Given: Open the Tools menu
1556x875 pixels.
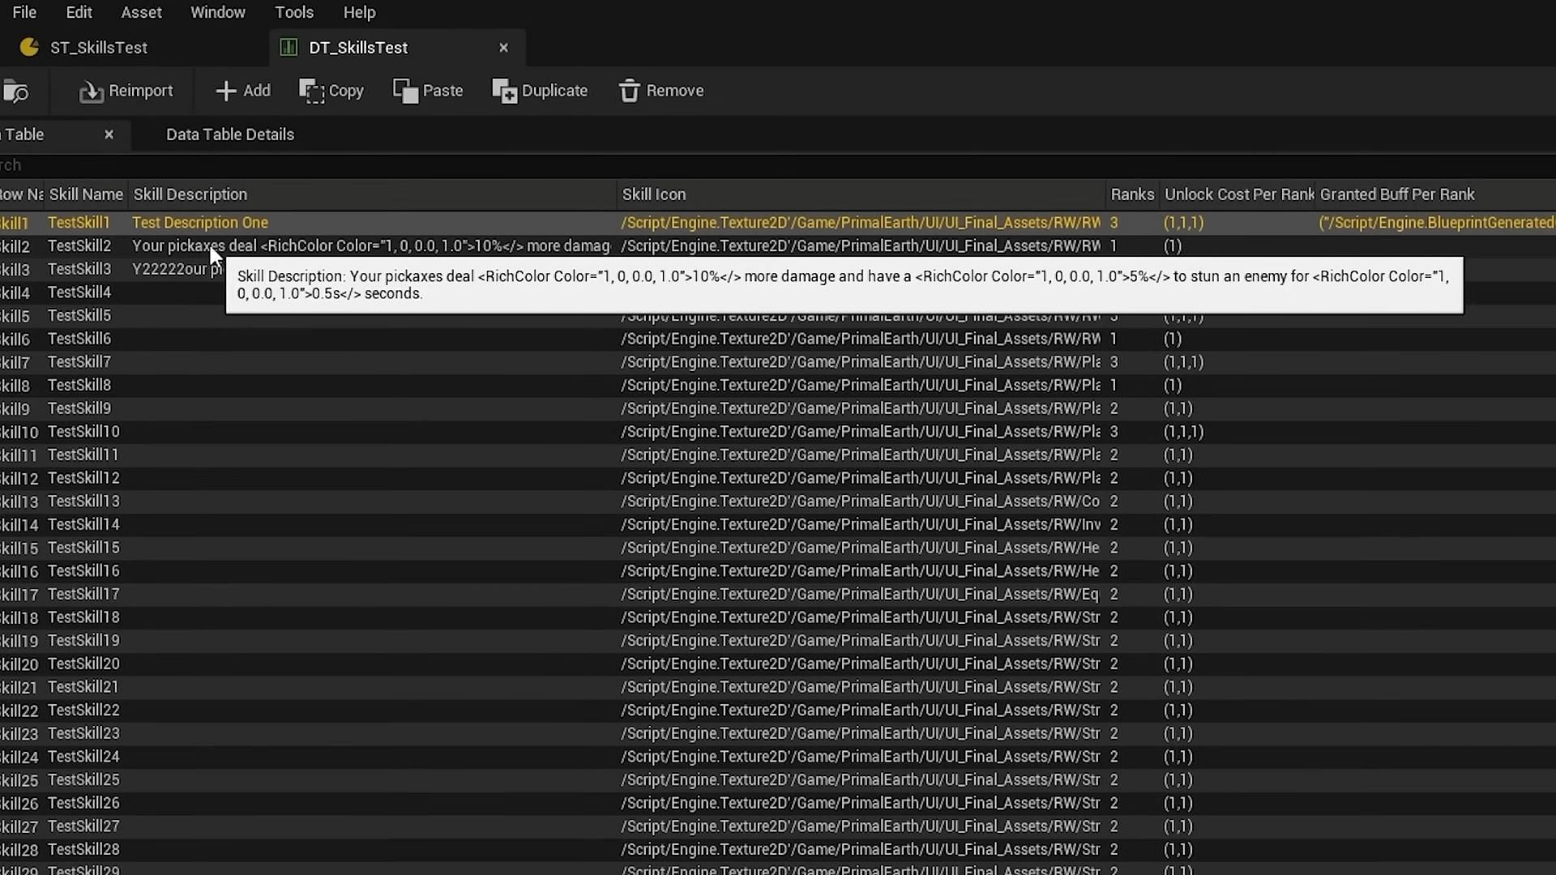Looking at the screenshot, I should pos(293,12).
